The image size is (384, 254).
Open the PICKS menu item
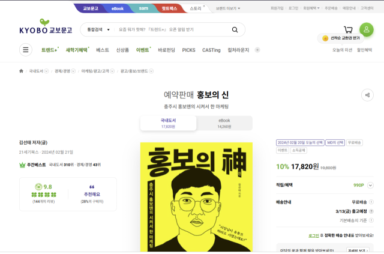pos(188,50)
